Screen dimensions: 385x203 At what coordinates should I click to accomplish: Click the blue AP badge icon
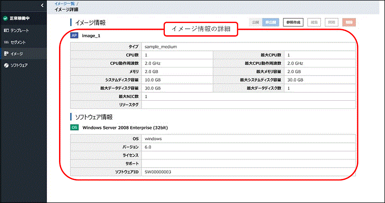(74, 36)
